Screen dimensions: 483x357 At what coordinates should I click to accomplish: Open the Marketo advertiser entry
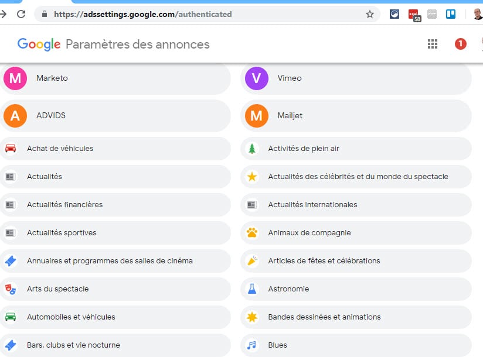(115, 78)
